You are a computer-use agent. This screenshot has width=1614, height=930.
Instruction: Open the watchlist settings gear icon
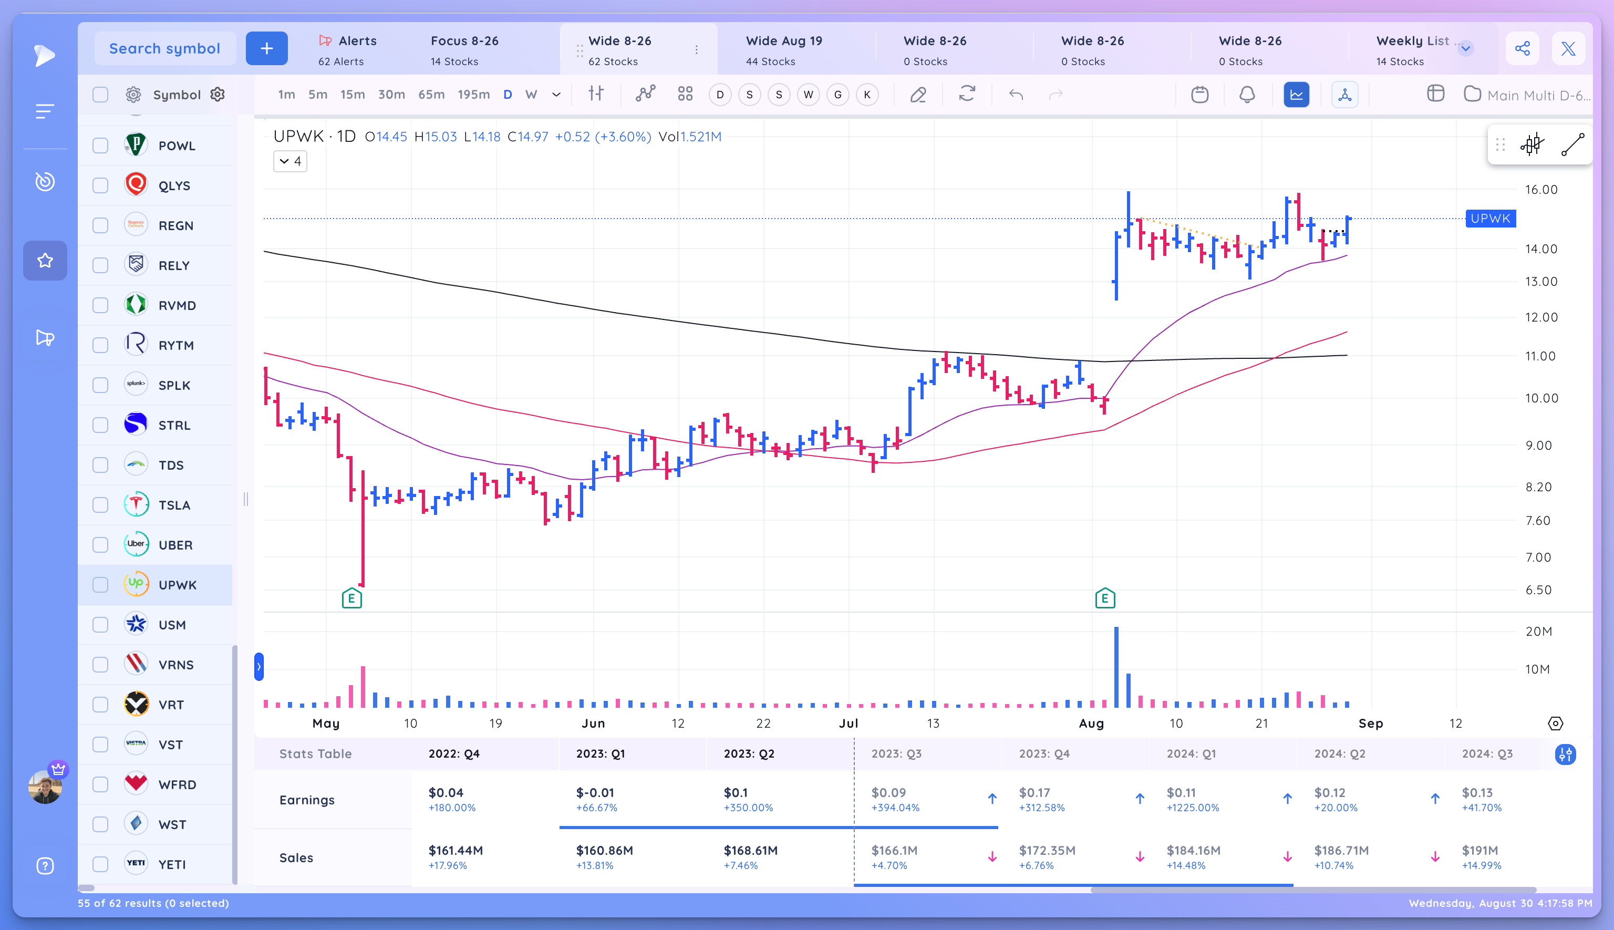pyautogui.click(x=133, y=95)
